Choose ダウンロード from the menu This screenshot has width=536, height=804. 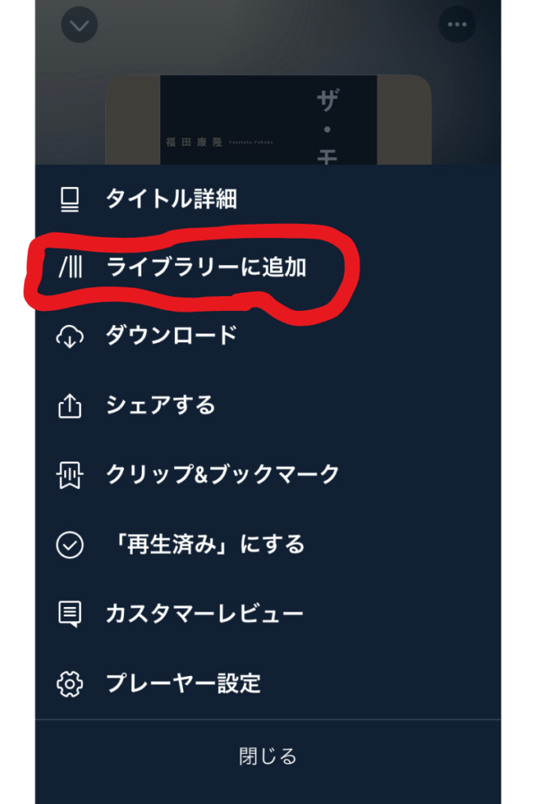(x=268, y=336)
